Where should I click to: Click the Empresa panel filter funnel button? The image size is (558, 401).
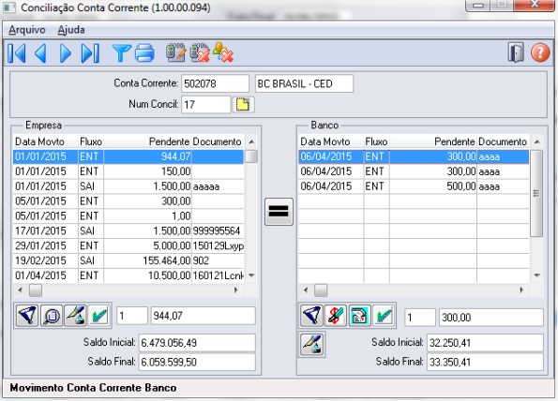(27, 316)
